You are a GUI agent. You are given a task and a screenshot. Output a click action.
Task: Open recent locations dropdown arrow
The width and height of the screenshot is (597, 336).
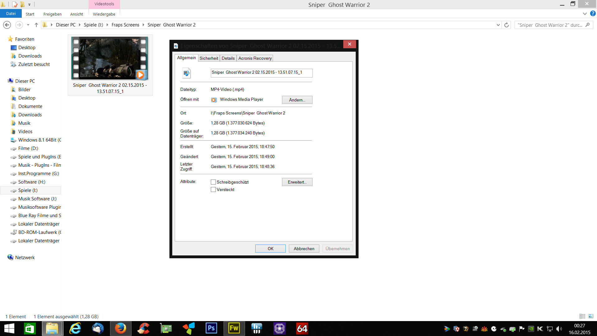click(x=28, y=25)
